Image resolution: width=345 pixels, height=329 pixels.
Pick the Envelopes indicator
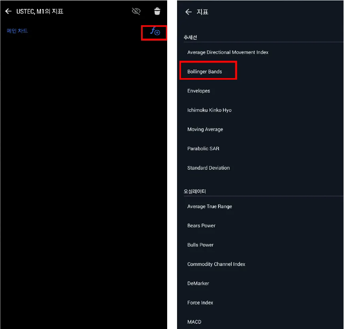(199, 91)
